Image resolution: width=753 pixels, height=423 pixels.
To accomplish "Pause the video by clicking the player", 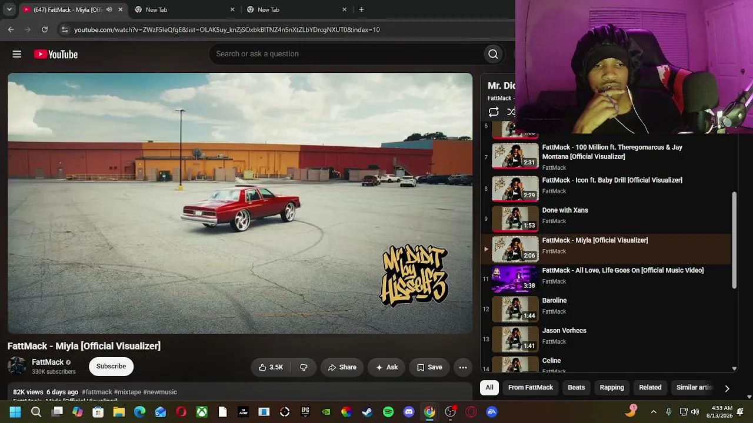I will click(x=240, y=203).
